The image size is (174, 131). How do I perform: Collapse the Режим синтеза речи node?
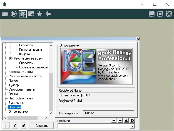click(11, 58)
